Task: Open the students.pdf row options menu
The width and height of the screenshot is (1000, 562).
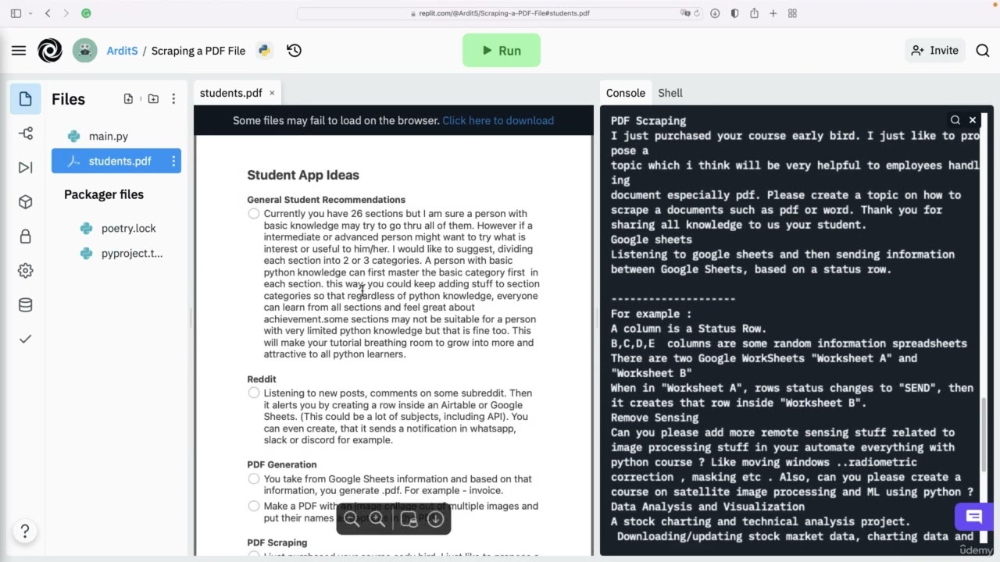Action: click(x=173, y=161)
